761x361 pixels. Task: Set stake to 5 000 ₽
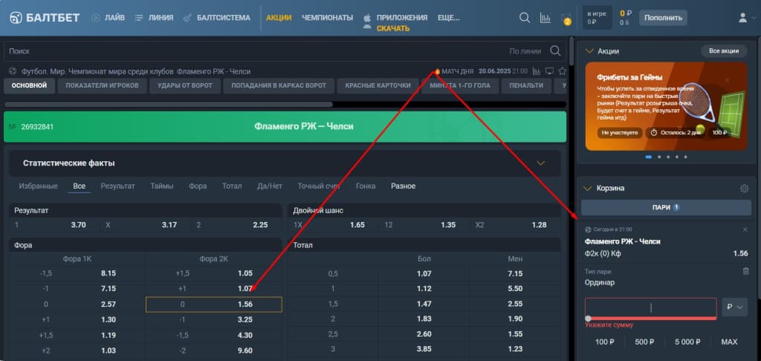click(687, 342)
